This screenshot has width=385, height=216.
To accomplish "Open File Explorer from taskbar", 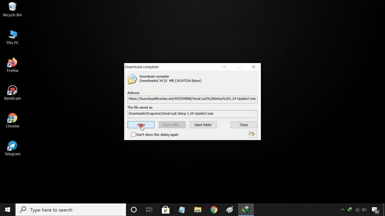I will (x=198, y=210).
